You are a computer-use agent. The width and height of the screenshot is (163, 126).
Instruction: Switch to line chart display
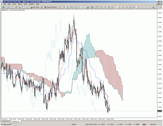click(x=68, y=7)
